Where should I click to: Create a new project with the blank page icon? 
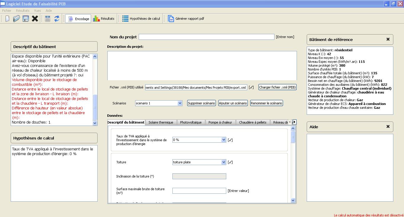tap(7, 19)
